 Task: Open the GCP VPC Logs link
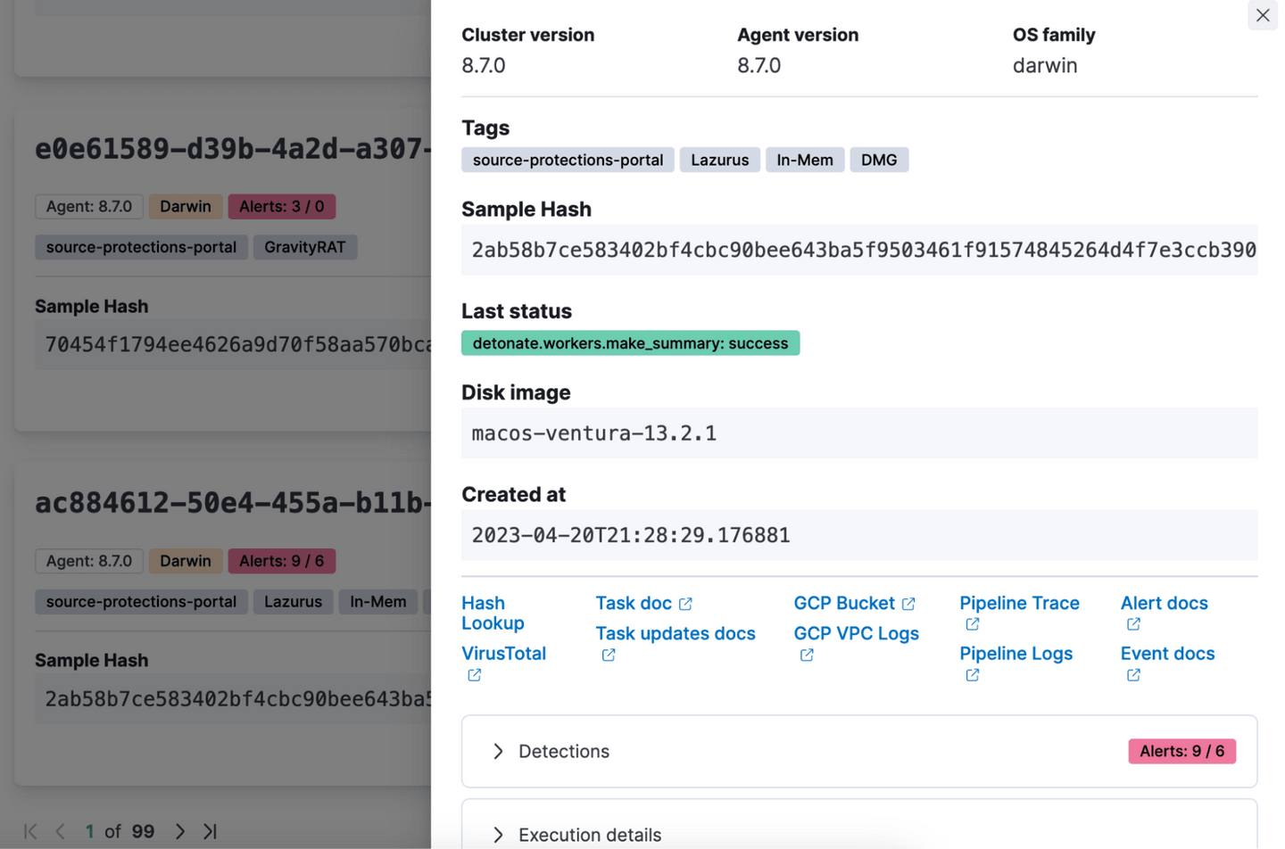[x=856, y=633]
